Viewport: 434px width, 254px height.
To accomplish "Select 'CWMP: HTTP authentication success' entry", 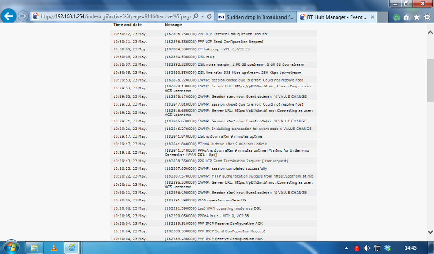I will coord(213,176).
